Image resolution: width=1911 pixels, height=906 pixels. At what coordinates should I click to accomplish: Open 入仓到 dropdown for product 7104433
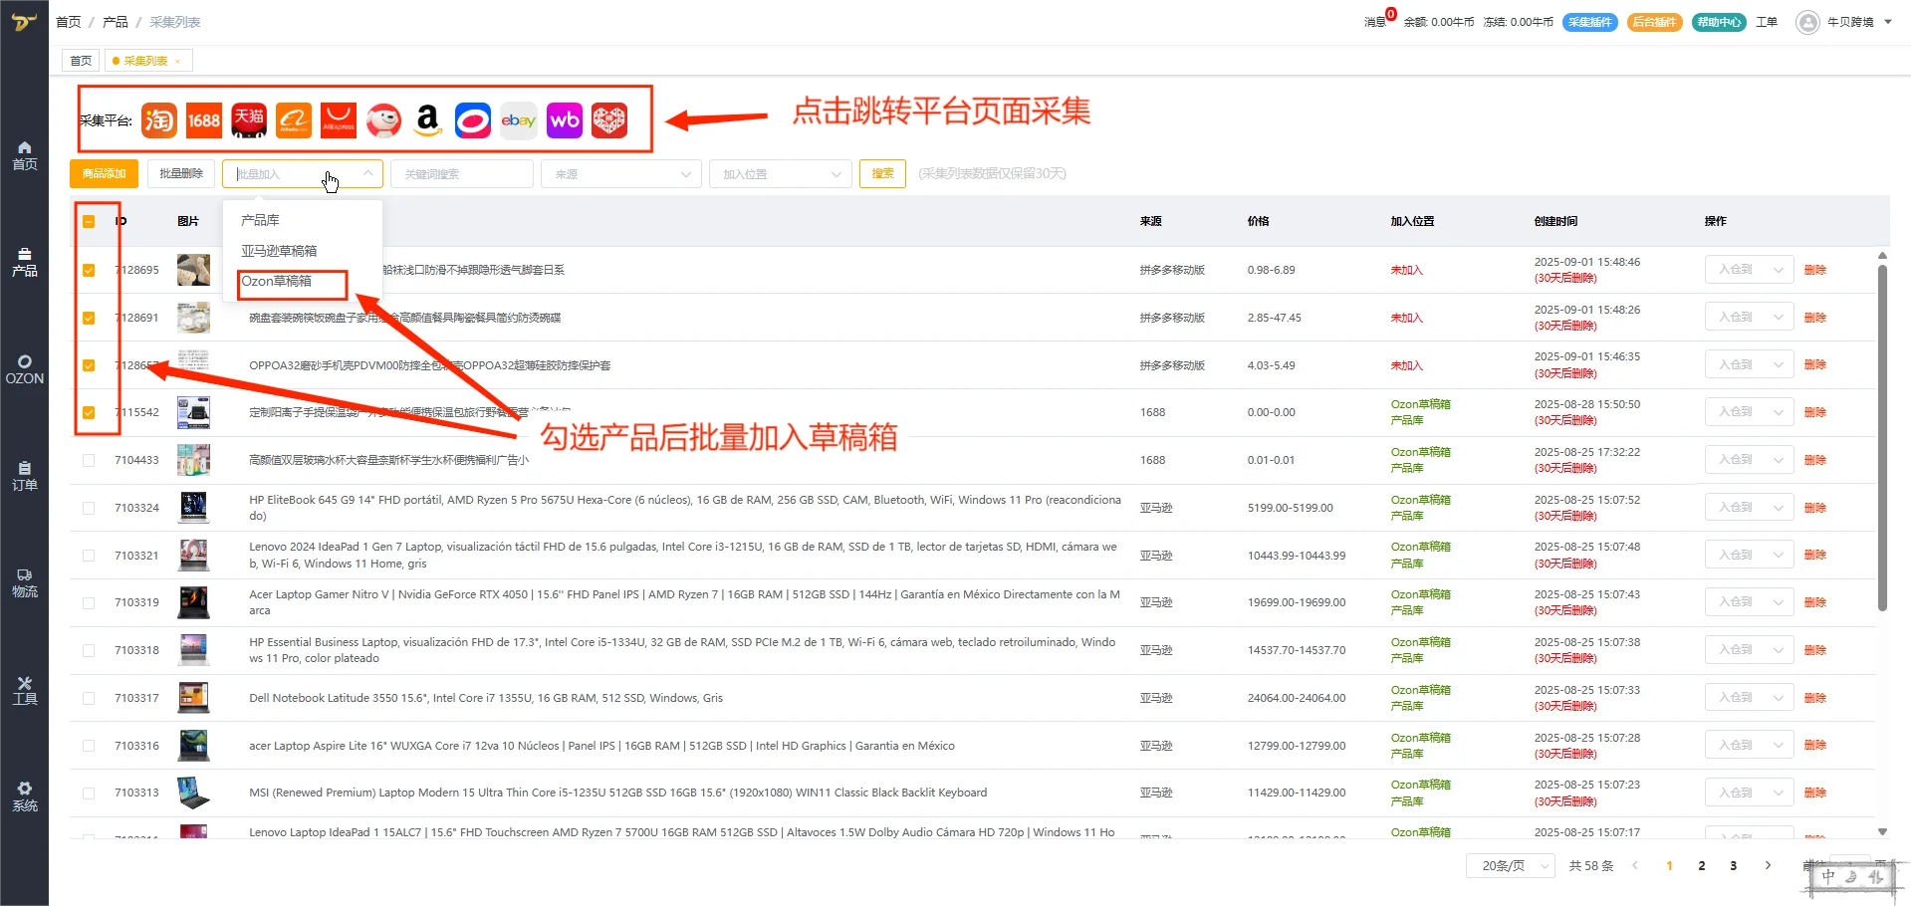[x=1750, y=459]
